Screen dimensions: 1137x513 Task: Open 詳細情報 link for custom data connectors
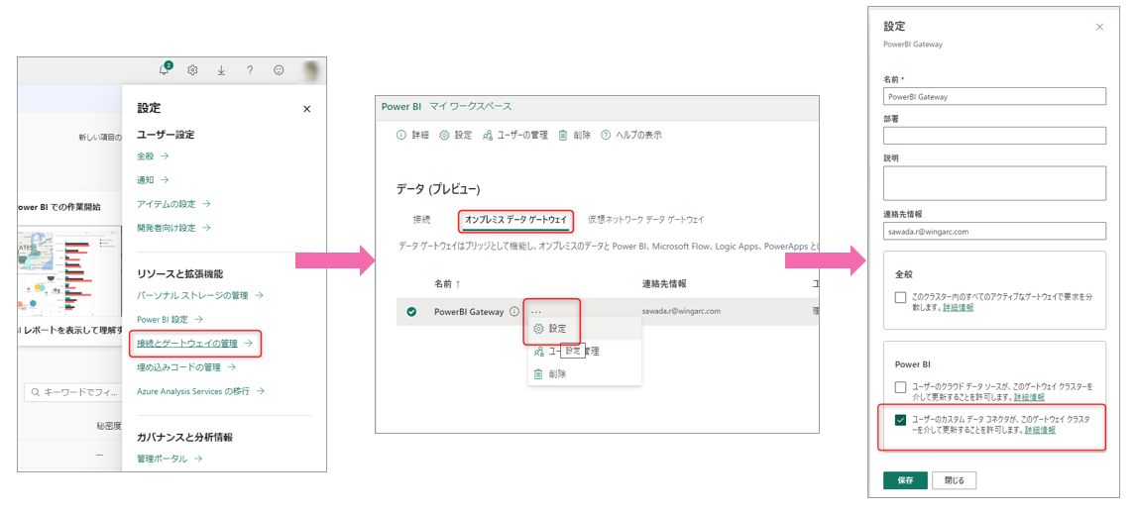(1040, 430)
